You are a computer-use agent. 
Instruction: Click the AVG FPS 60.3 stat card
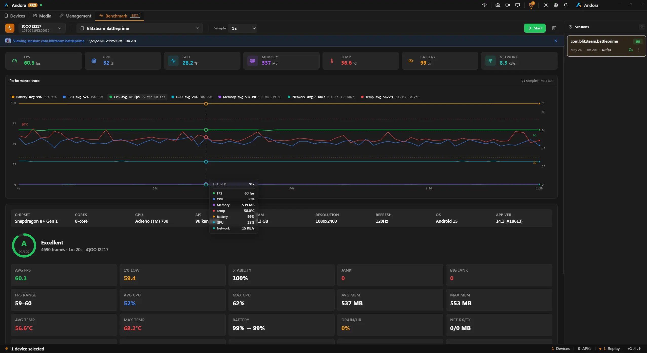point(64,275)
